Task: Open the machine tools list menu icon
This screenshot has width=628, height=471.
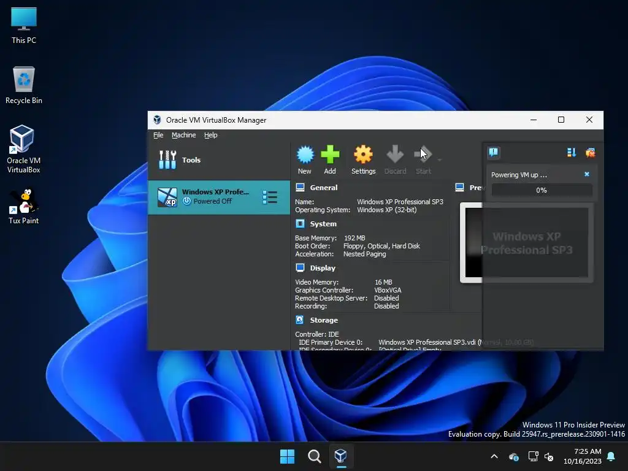Action: [x=270, y=197]
